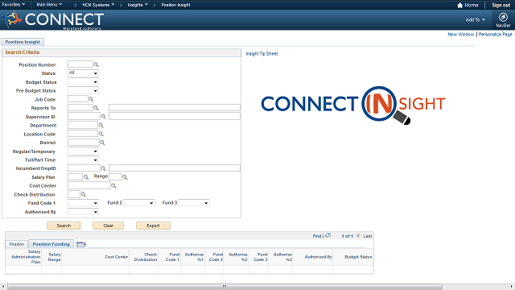The height and width of the screenshot is (290, 515).
Task: Open the Fund 2 dropdown
Action: pos(138,203)
